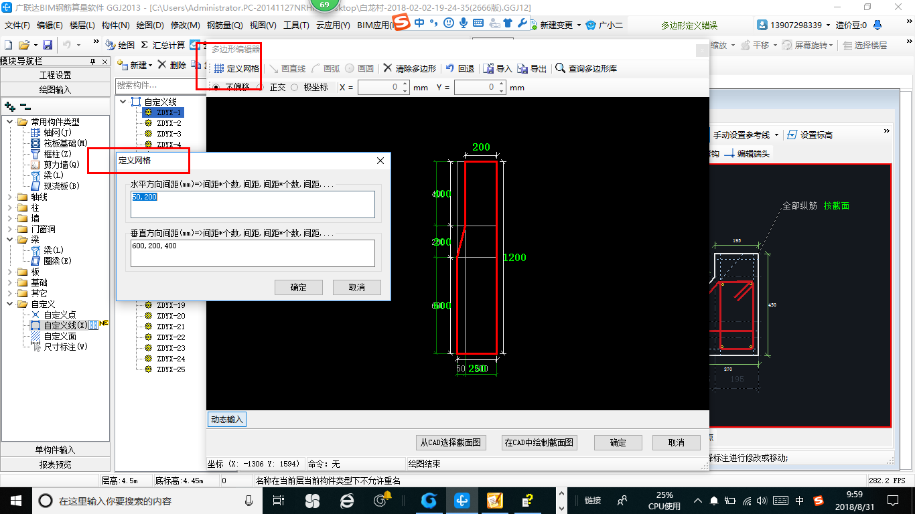
Task: Select the 画弧 arc tool
Action: (x=326, y=68)
